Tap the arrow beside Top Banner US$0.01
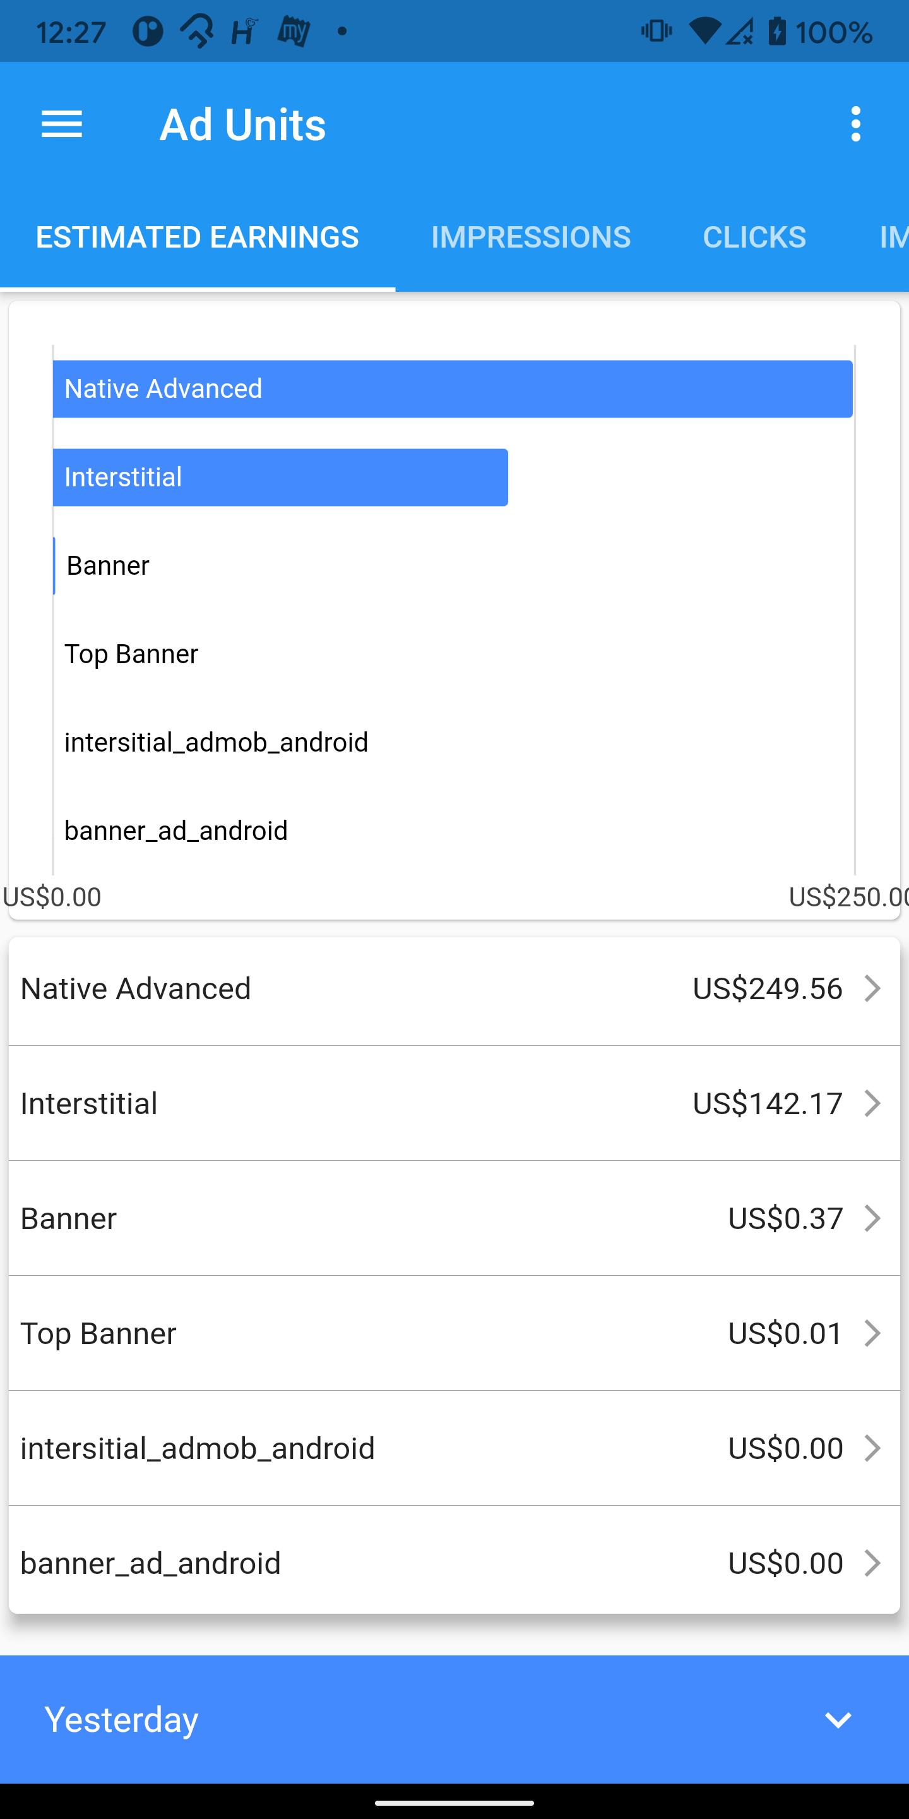 (x=873, y=1333)
